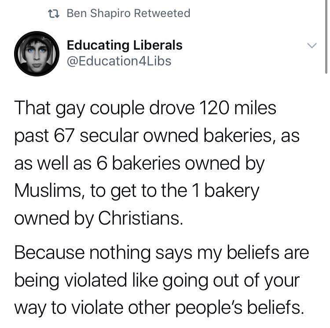
Task: Click the retweet arrows icon
Action: point(54,14)
